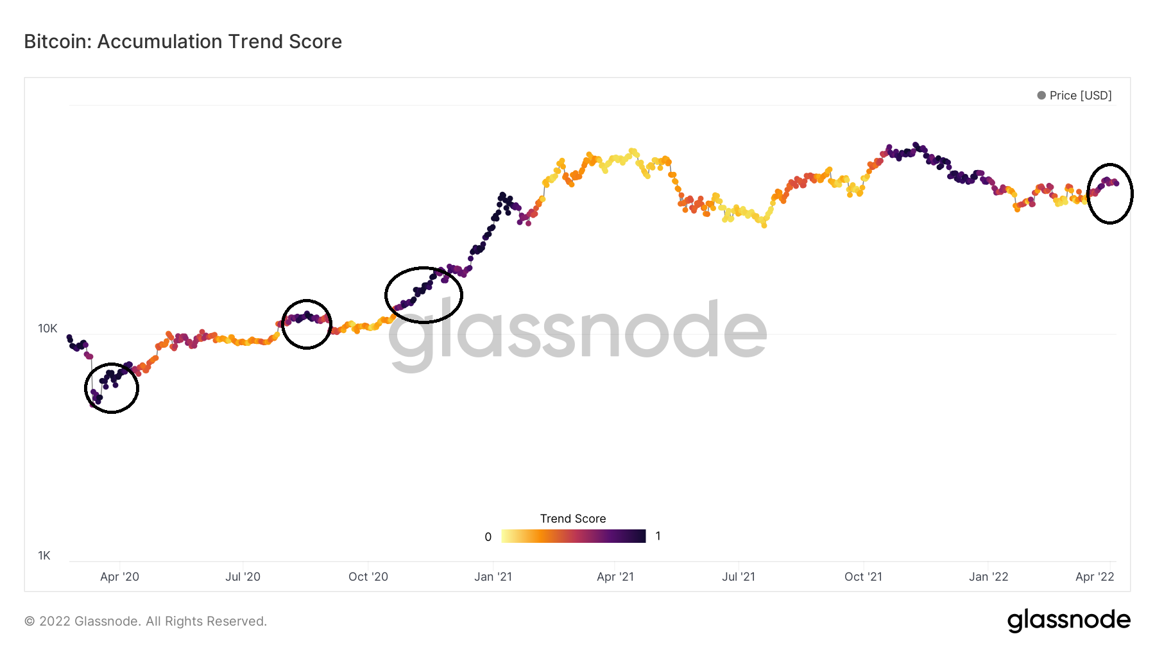Click the chart title Bitcoin: Accumulation Trend Score
Viewport: 1155px width, 650px height.
click(183, 42)
